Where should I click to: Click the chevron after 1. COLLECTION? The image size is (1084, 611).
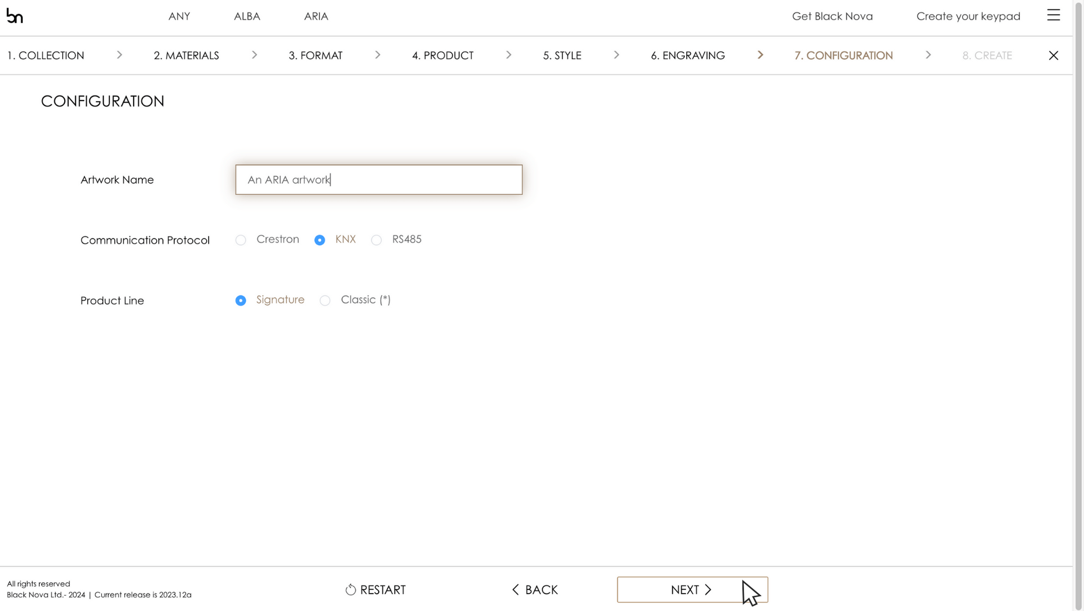tap(120, 55)
